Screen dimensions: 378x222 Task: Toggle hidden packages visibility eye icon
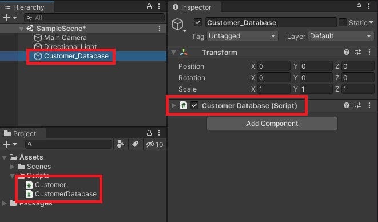click(x=154, y=144)
